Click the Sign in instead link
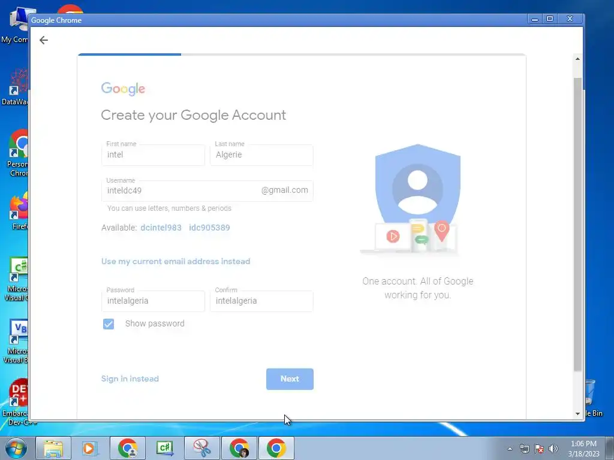Screen dimensions: 614x460 point(130,379)
